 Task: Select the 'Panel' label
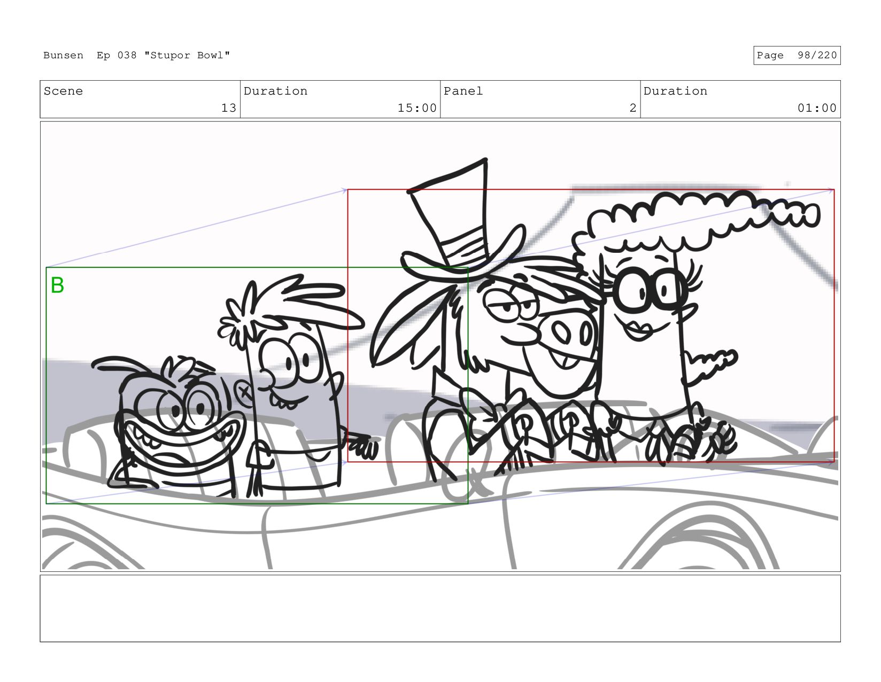(463, 91)
